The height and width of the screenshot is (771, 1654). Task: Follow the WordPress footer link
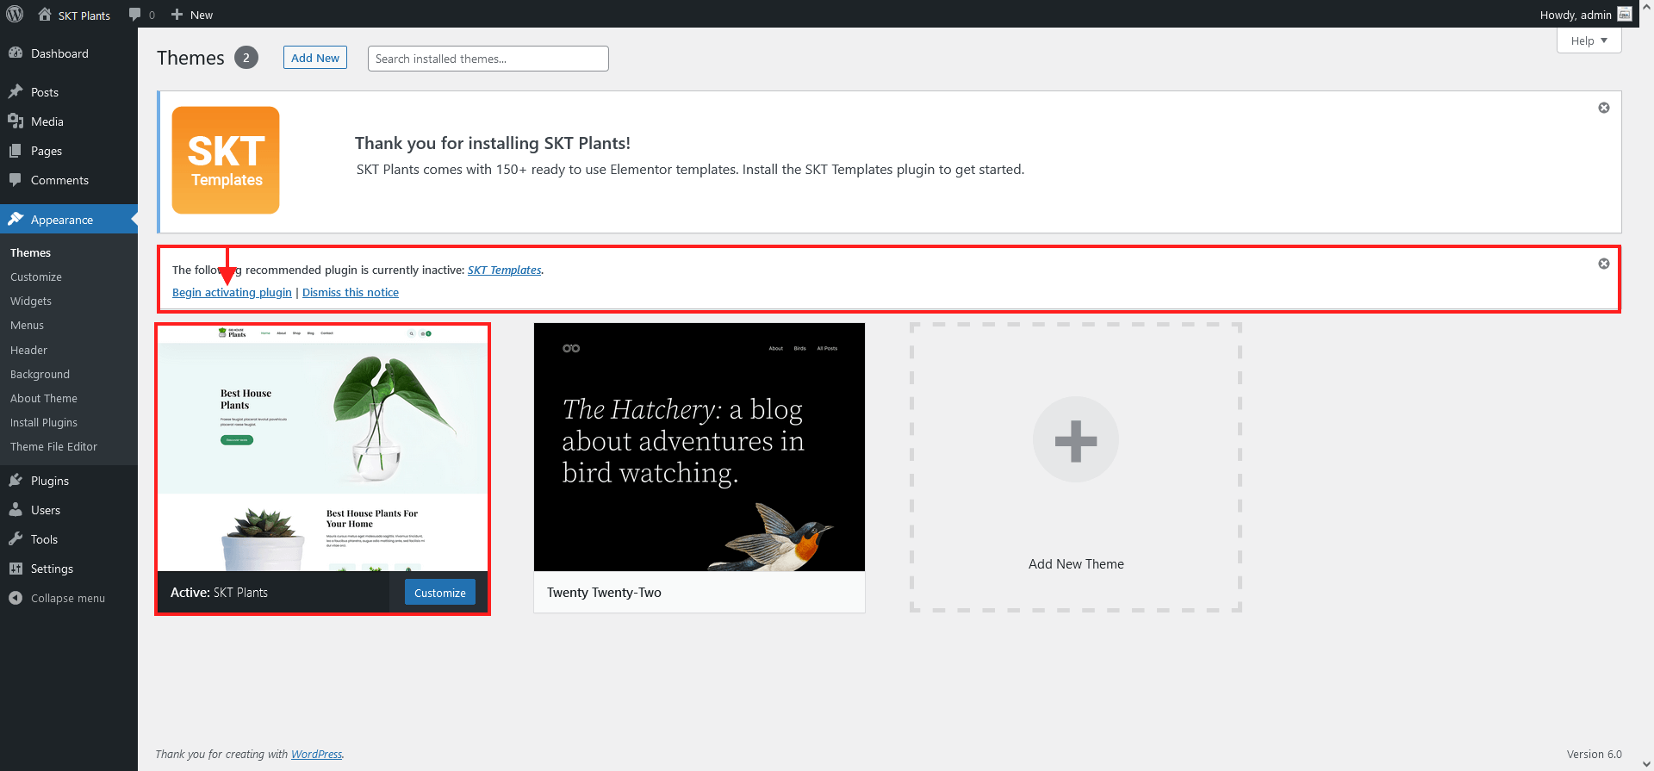(x=316, y=754)
